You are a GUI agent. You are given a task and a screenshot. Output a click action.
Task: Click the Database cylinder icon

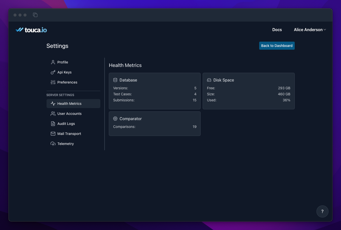[x=115, y=80]
